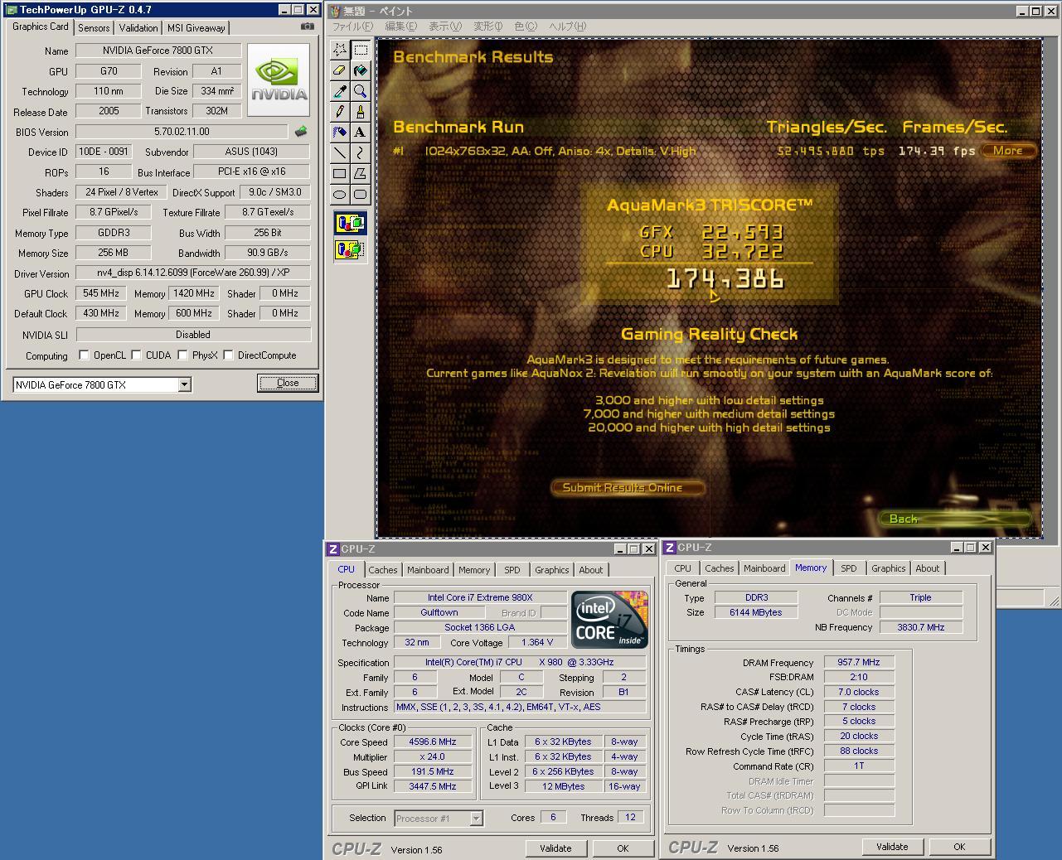Open the Paint ファイル(F) menu
Viewport: 1062px width, 860px height.
(352, 27)
